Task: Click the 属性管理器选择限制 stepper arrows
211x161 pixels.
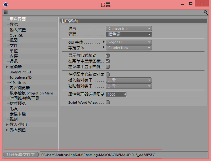Action: [x=125, y=94]
